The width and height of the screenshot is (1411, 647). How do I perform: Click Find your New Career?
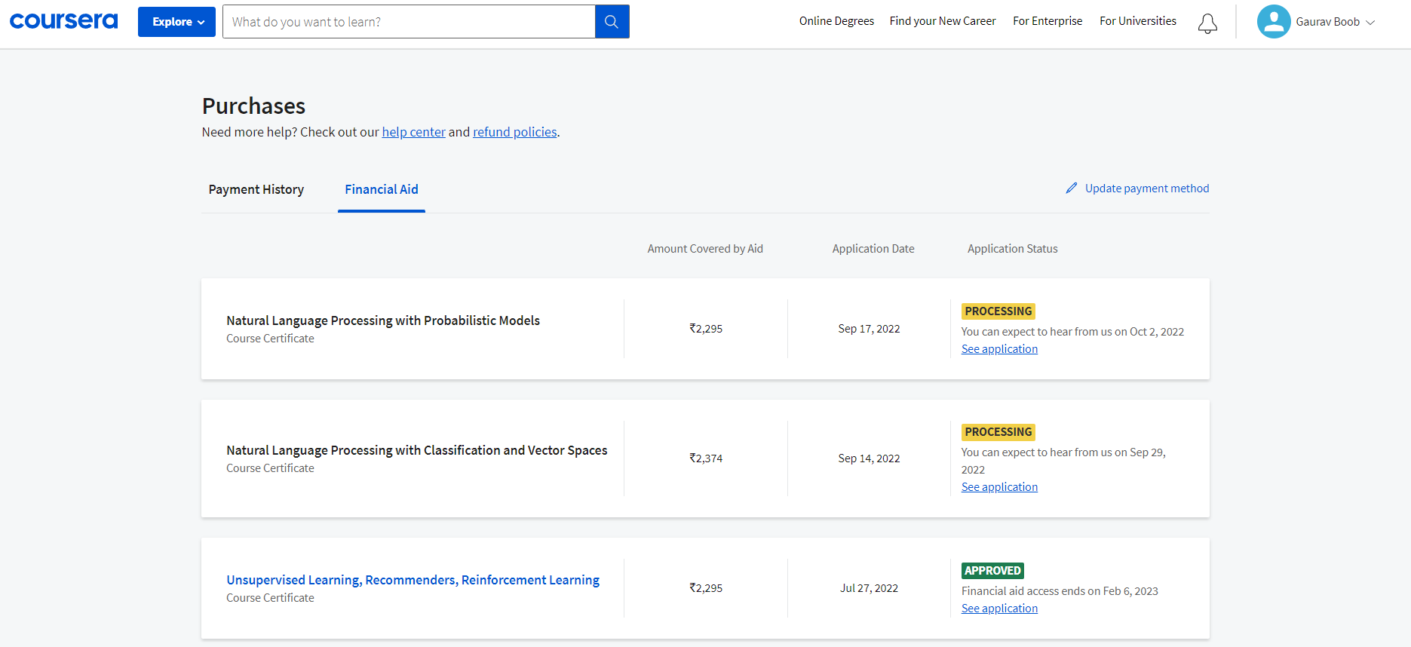coord(943,21)
